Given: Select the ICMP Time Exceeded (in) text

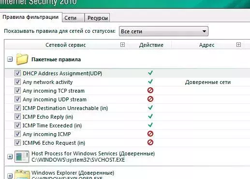Looking at the screenshot, I should click(52, 125).
